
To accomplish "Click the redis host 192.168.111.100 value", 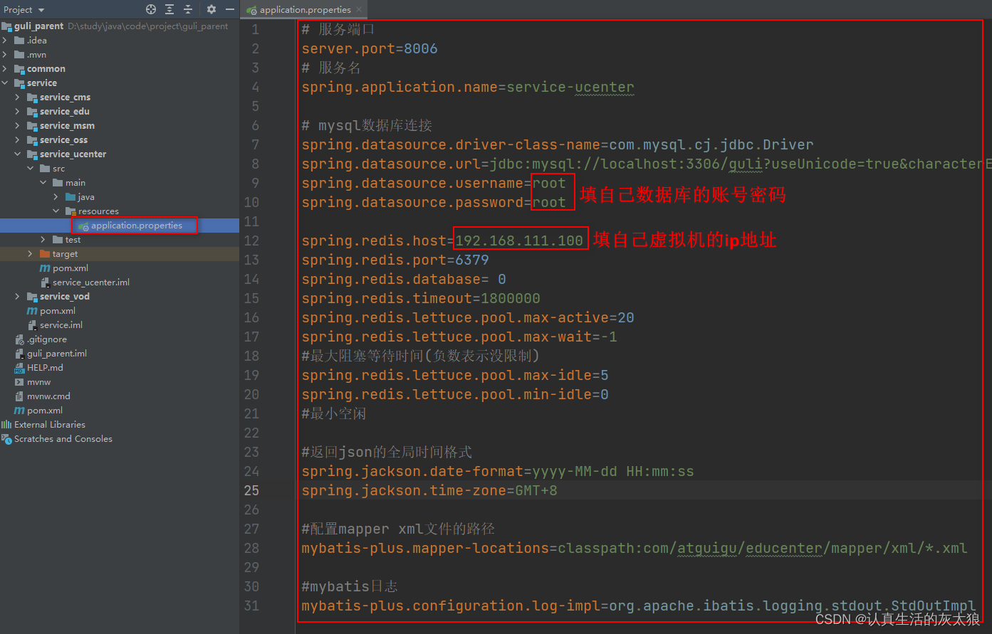I will pos(519,241).
